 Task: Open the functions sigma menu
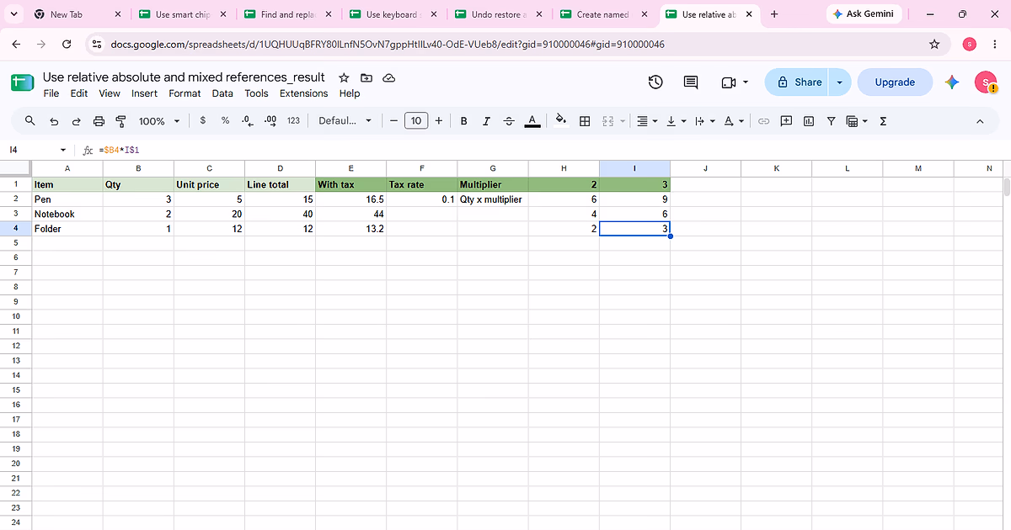[883, 121]
